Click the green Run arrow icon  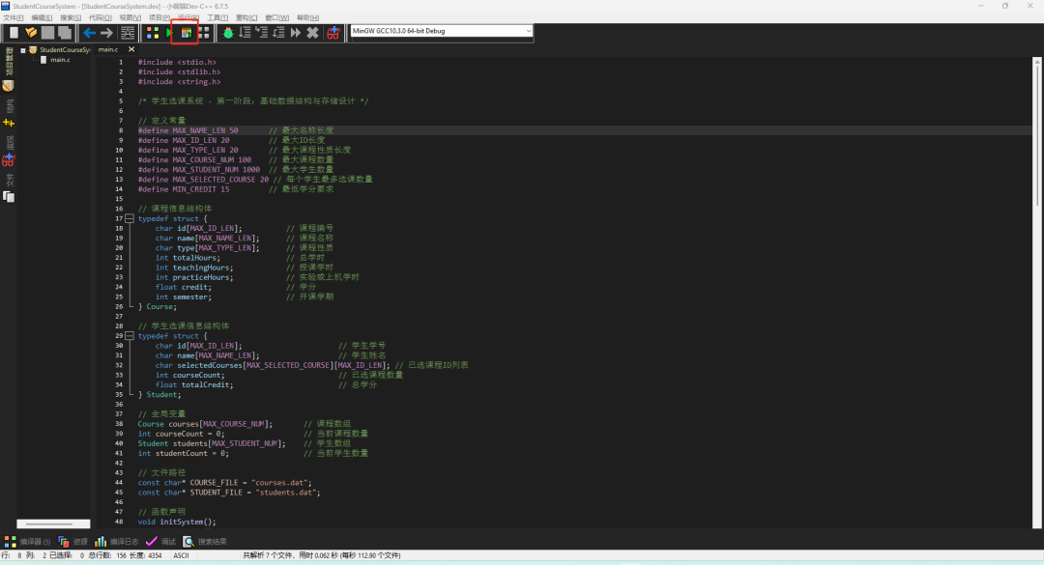(170, 33)
